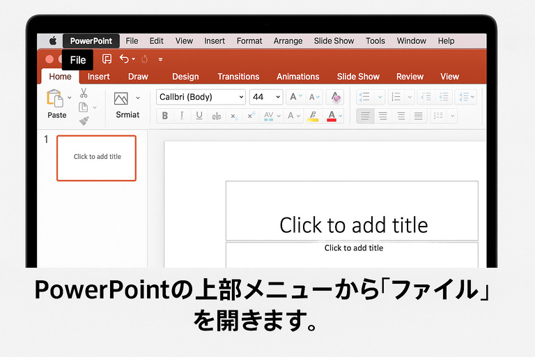535x357 pixels.
Task: Switch to the Transitions ribbon tab
Action: tap(238, 77)
